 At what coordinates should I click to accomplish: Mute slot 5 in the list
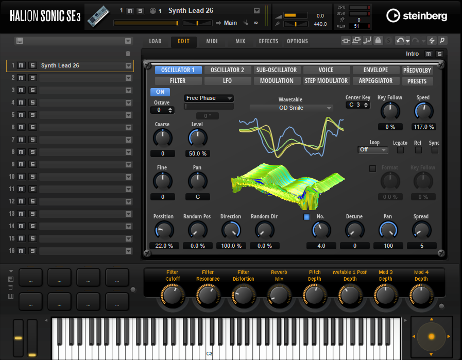21,115
